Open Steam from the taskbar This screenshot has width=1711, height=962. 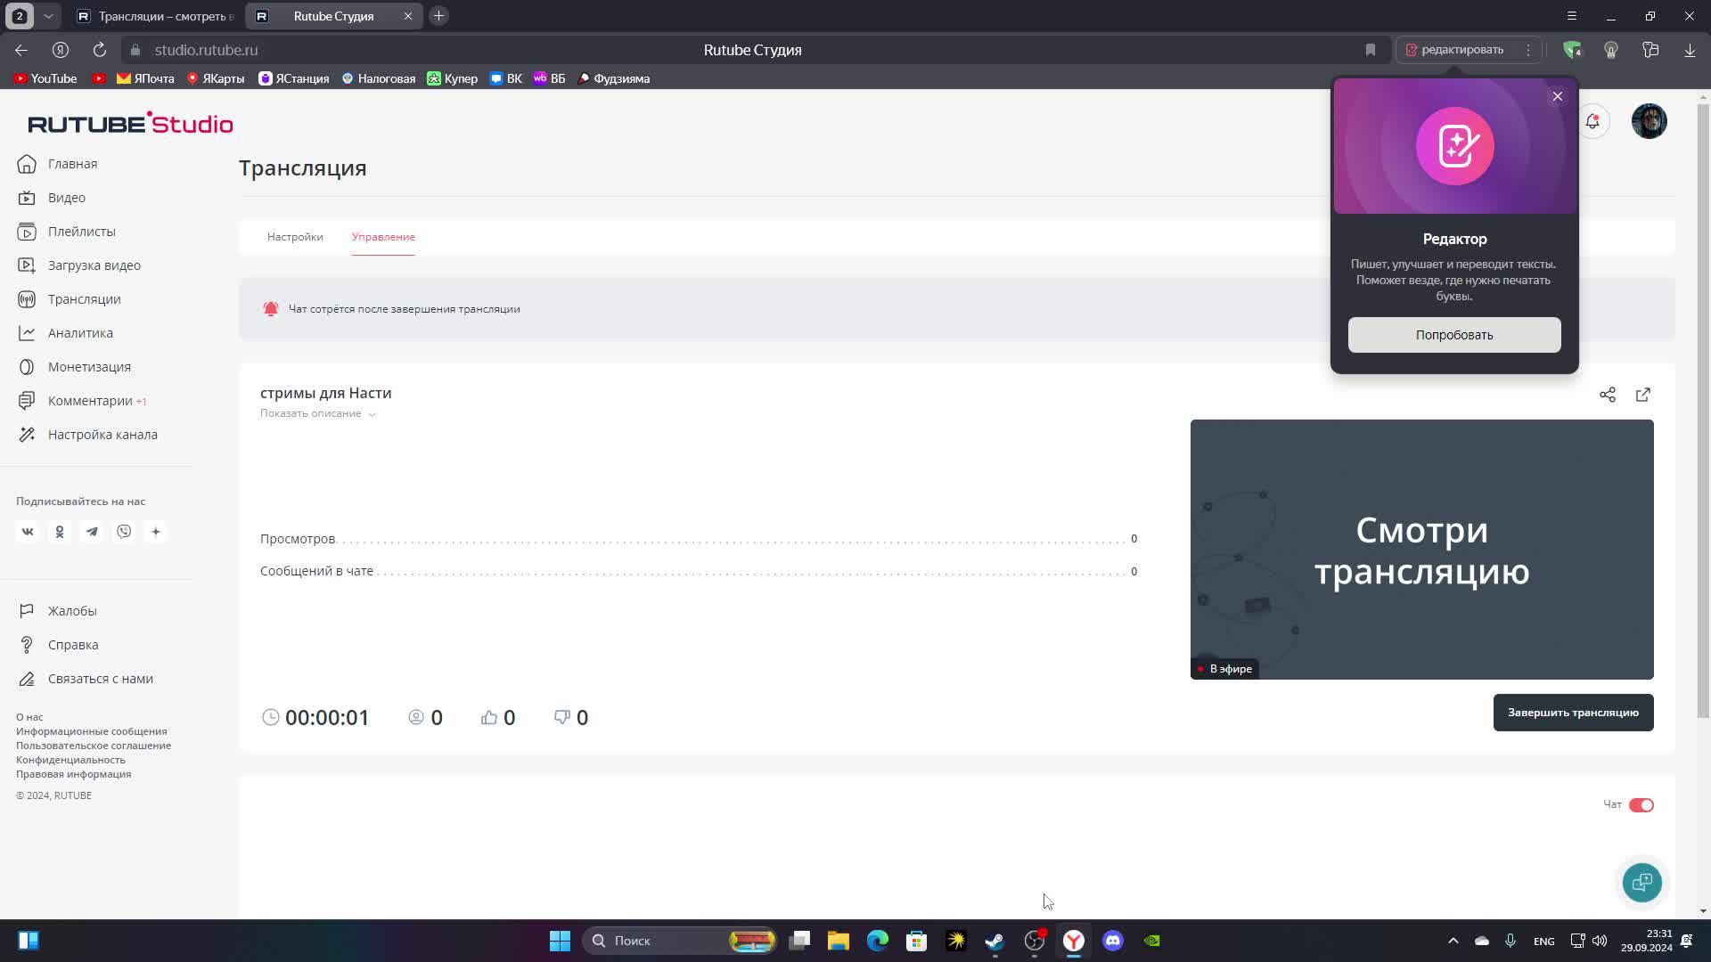995,941
